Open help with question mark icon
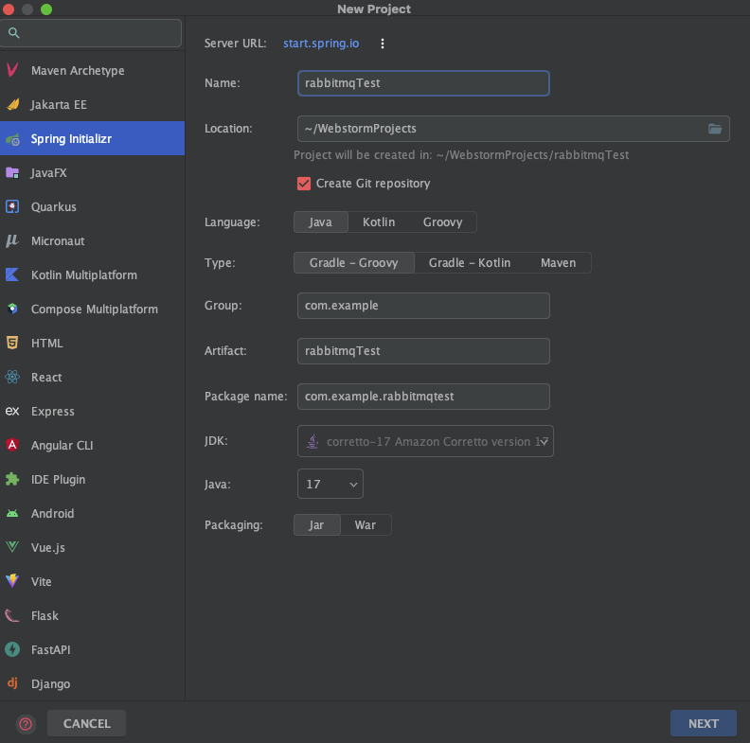 pyautogui.click(x=26, y=724)
